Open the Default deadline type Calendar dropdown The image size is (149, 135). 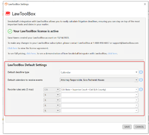click(x=99, y=72)
